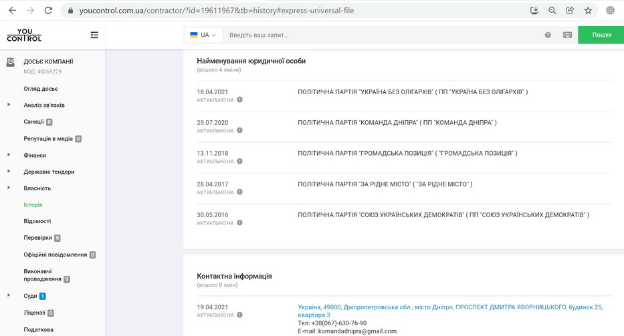Screen dimensions: 624x336
Task: Show info tooltip for the 13.11.2018 entry
Action: 239,161
